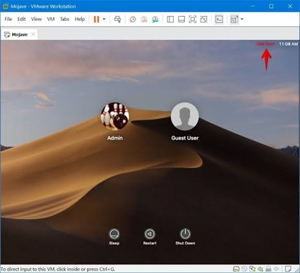Open the VM menu
The width and height of the screenshot is (300, 273).
click(51, 19)
